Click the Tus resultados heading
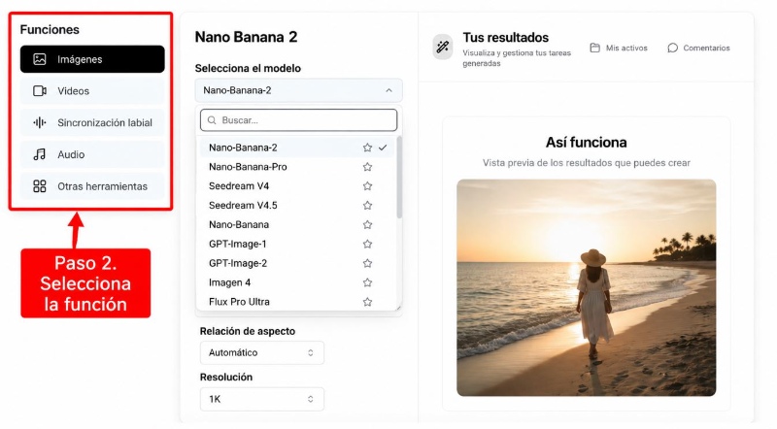The width and height of the screenshot is (777, 429). pos(505,38)
